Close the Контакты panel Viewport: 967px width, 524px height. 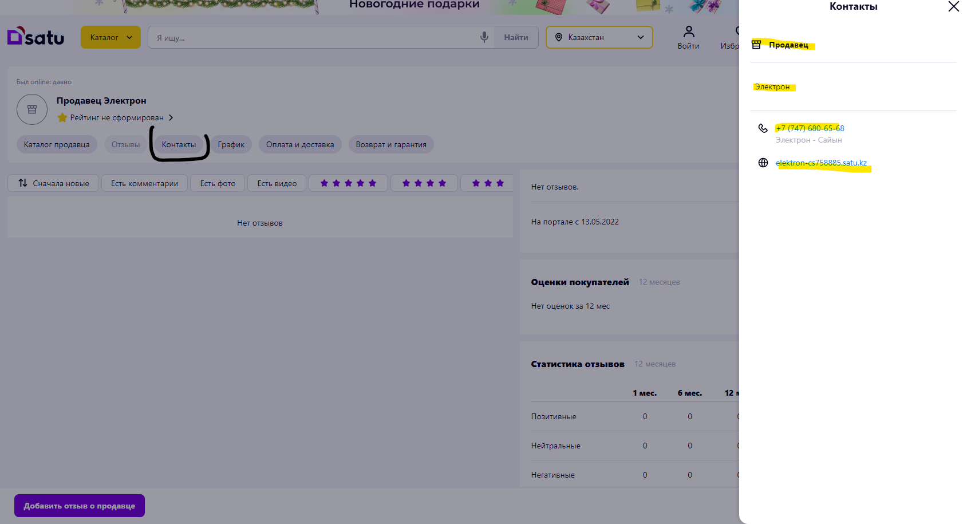tap(953, 6)
